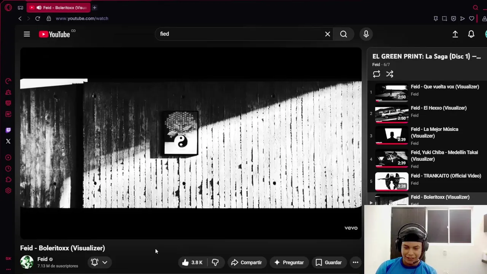Viewport: 487px width, 274px height.
Task: Click the address bar URL
Action: click(82, 18)
